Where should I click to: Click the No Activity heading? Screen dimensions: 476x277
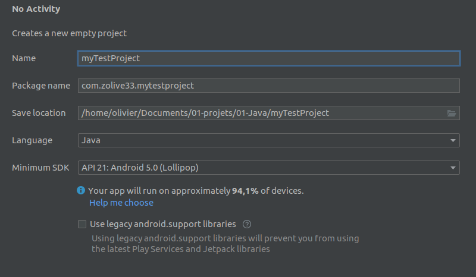[x=36, y=10]
